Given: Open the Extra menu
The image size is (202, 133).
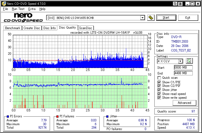Looking at the screenshot, I should (32, 9).
